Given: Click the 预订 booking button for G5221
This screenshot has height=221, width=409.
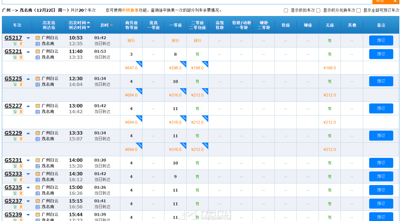Looking at the screenshot, I should pyautogui.click(x=381, y=54).
